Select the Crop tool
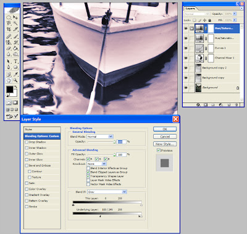Screen dimensions: 247x234 coord(9,29)
